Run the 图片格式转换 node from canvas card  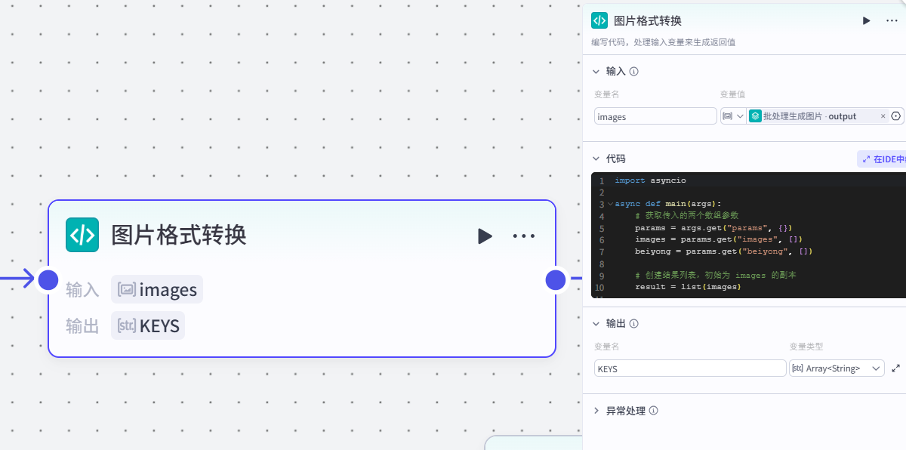[x=485, y=236]
